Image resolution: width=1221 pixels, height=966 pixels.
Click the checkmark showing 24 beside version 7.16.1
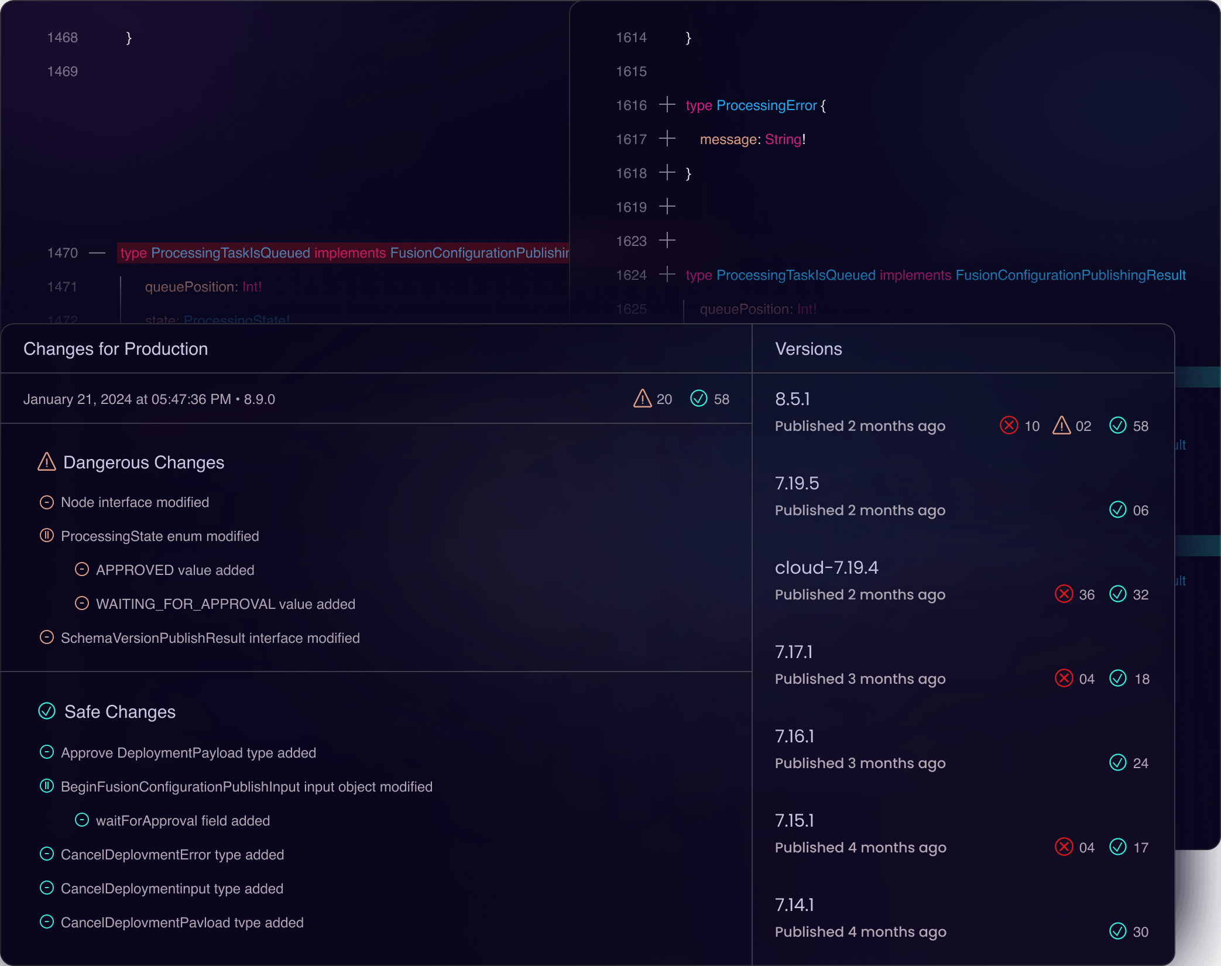tap(1118, 763)
